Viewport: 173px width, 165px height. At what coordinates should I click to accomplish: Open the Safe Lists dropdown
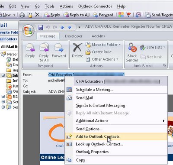coord(153,47)
